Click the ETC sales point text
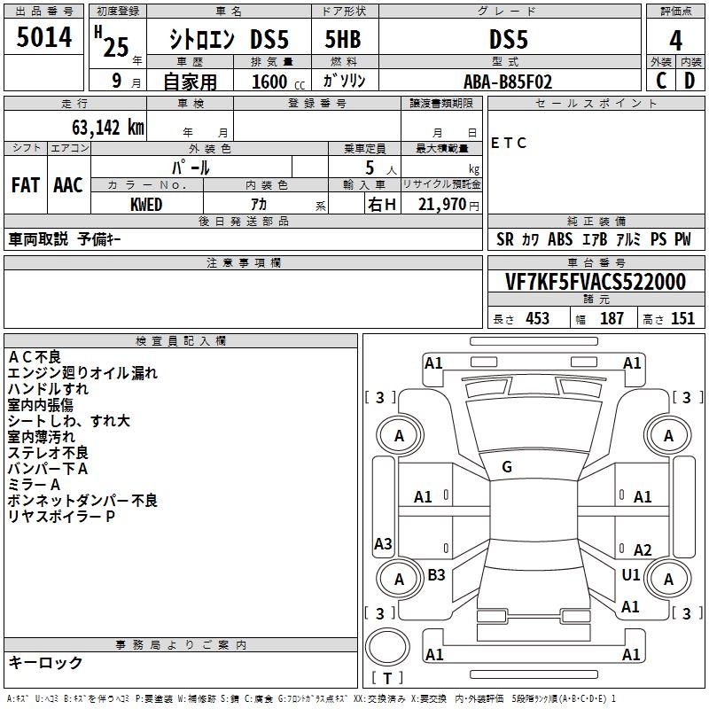709x709 pixels. tap(509, 143)
